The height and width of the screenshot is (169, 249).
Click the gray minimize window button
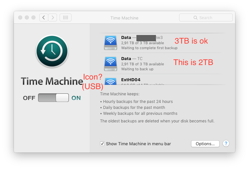(x=27, y=17)
